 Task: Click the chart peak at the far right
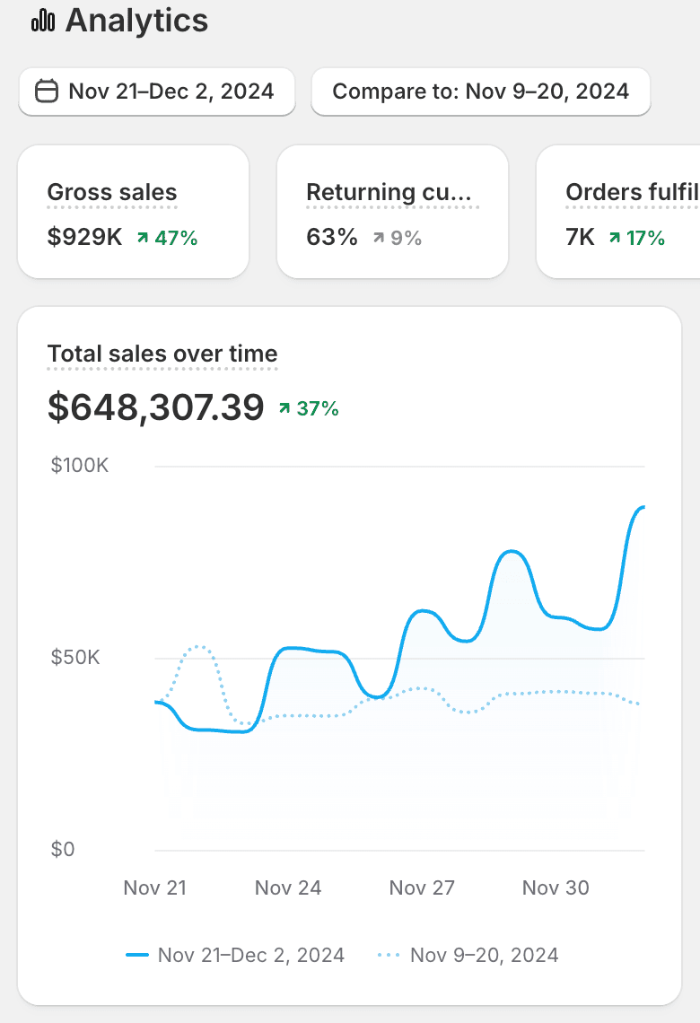click(641, 509)
